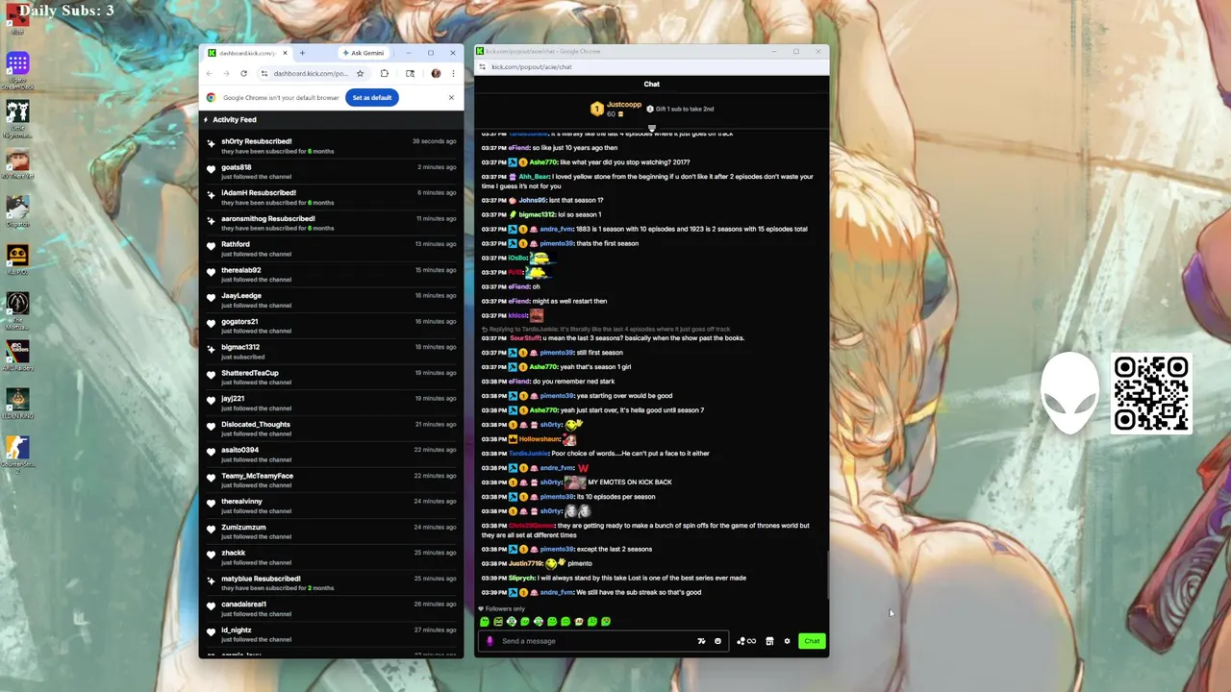Close the dashboard.kick.com tab
The height and width of the screenshot is (692, 1231).
[285, 53]
